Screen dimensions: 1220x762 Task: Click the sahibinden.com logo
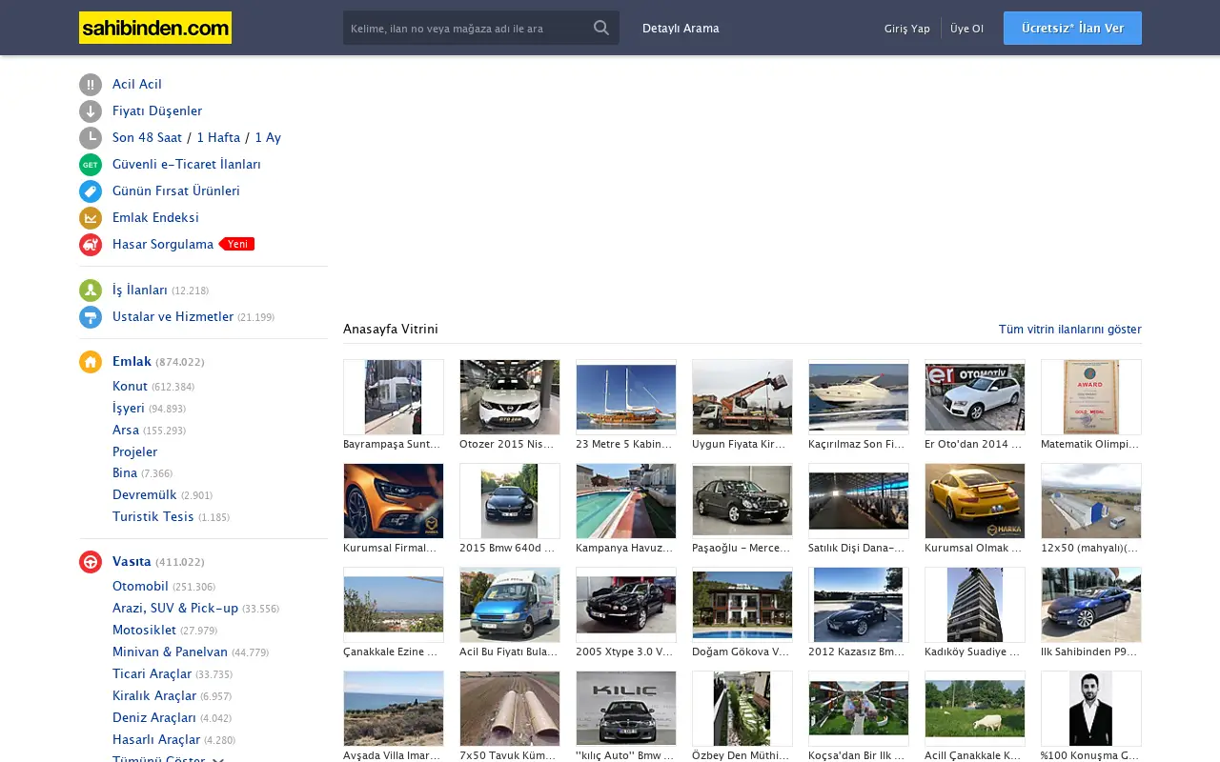coord(155,28)
